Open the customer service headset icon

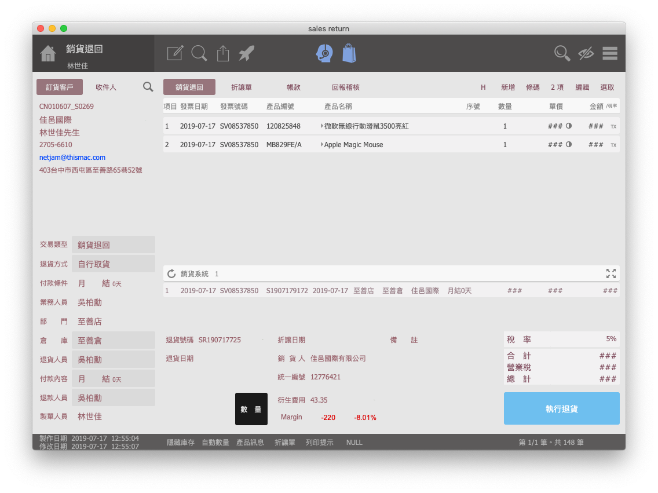324,53
